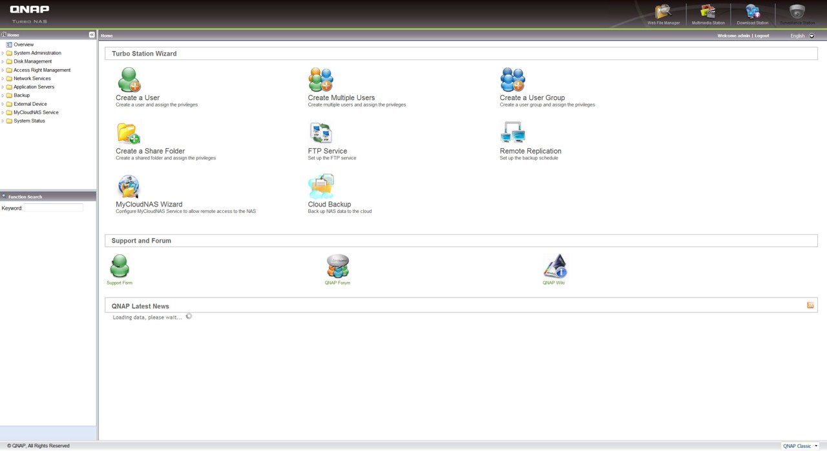Open the Create a Share Folder icon

(x=129, y=134)
